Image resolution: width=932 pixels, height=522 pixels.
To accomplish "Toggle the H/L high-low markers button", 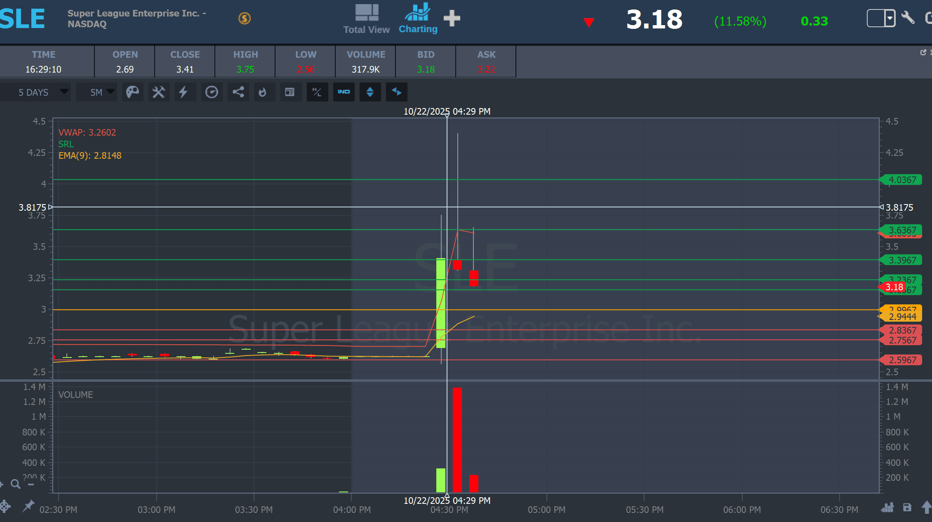I will pos(317,92).
